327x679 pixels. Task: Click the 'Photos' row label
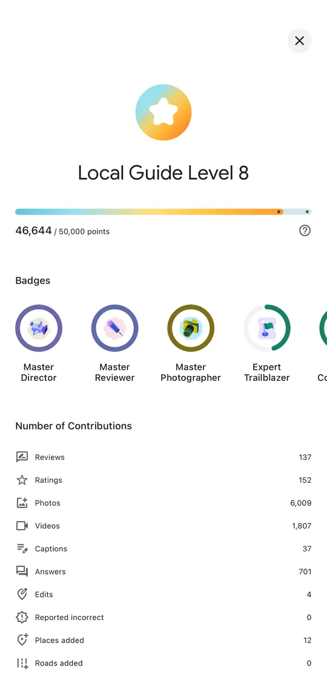[47, 503]
